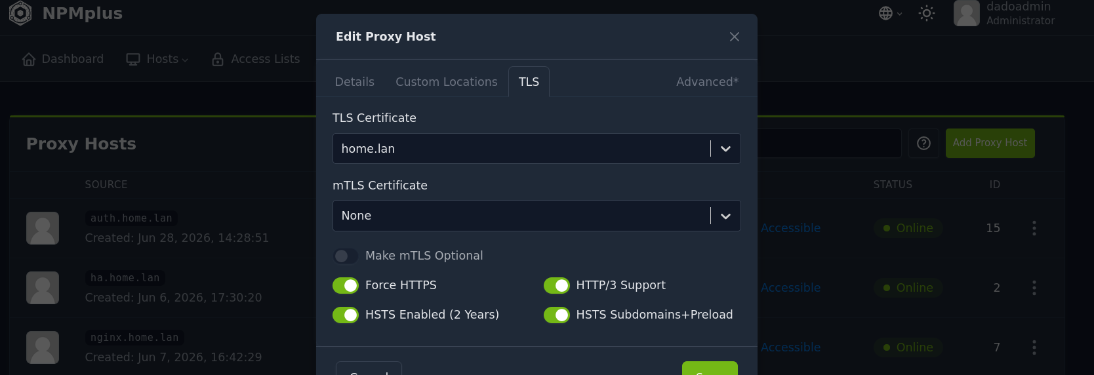Click Add Proxy Host button
Screen dimensions: 1094x375
[990, 143]
